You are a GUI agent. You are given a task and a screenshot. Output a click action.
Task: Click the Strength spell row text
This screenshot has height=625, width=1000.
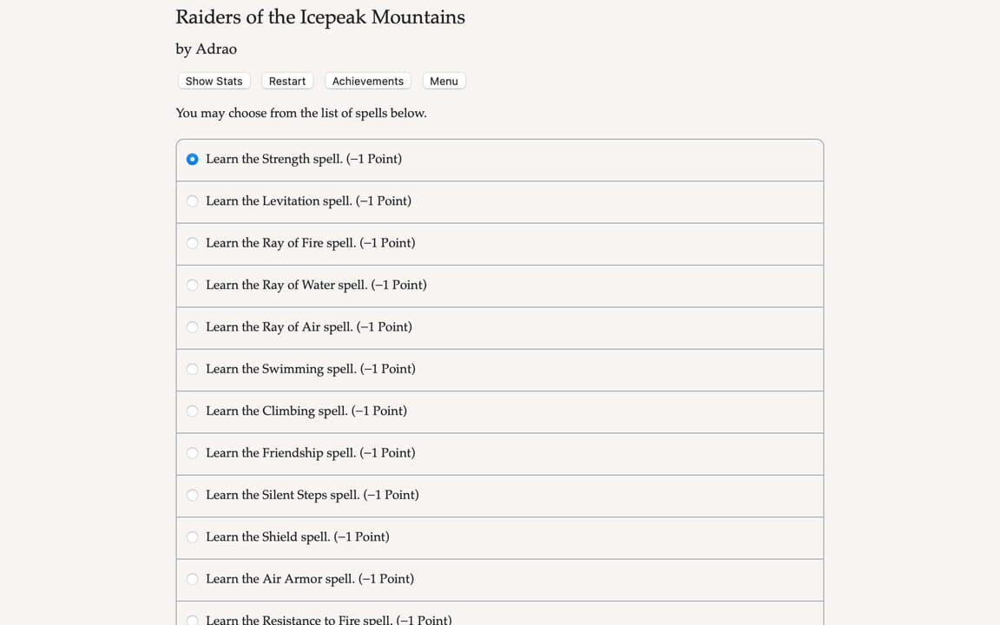pyautogui.click(x=303, y=159)
